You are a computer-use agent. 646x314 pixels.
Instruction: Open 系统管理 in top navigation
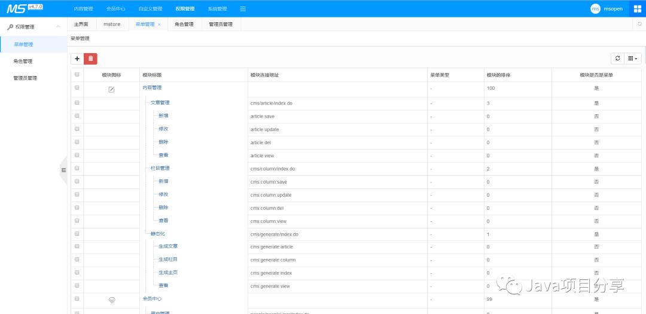[x=217, y=8]
